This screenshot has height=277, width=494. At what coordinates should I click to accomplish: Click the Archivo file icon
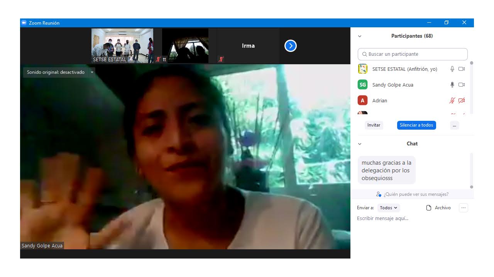coord(428,208)
